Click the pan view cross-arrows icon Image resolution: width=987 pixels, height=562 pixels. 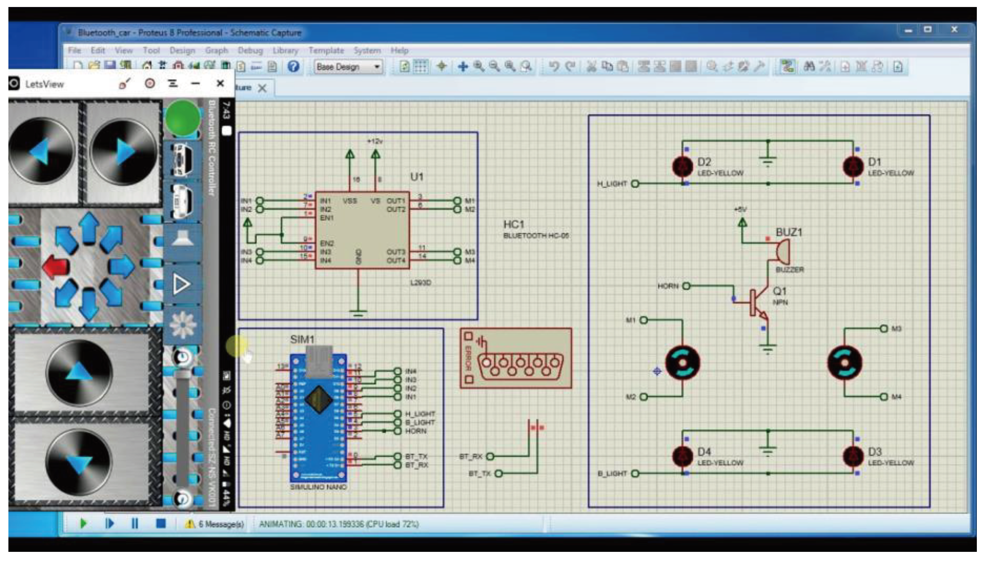463,67
